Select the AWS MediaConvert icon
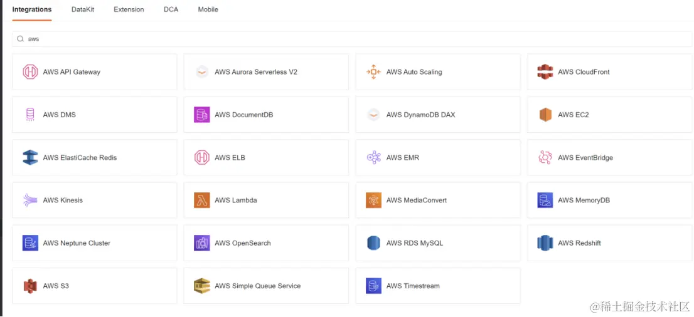Image resolution: width=694 pixels, height=317 pixels. (x=373, y=200)
